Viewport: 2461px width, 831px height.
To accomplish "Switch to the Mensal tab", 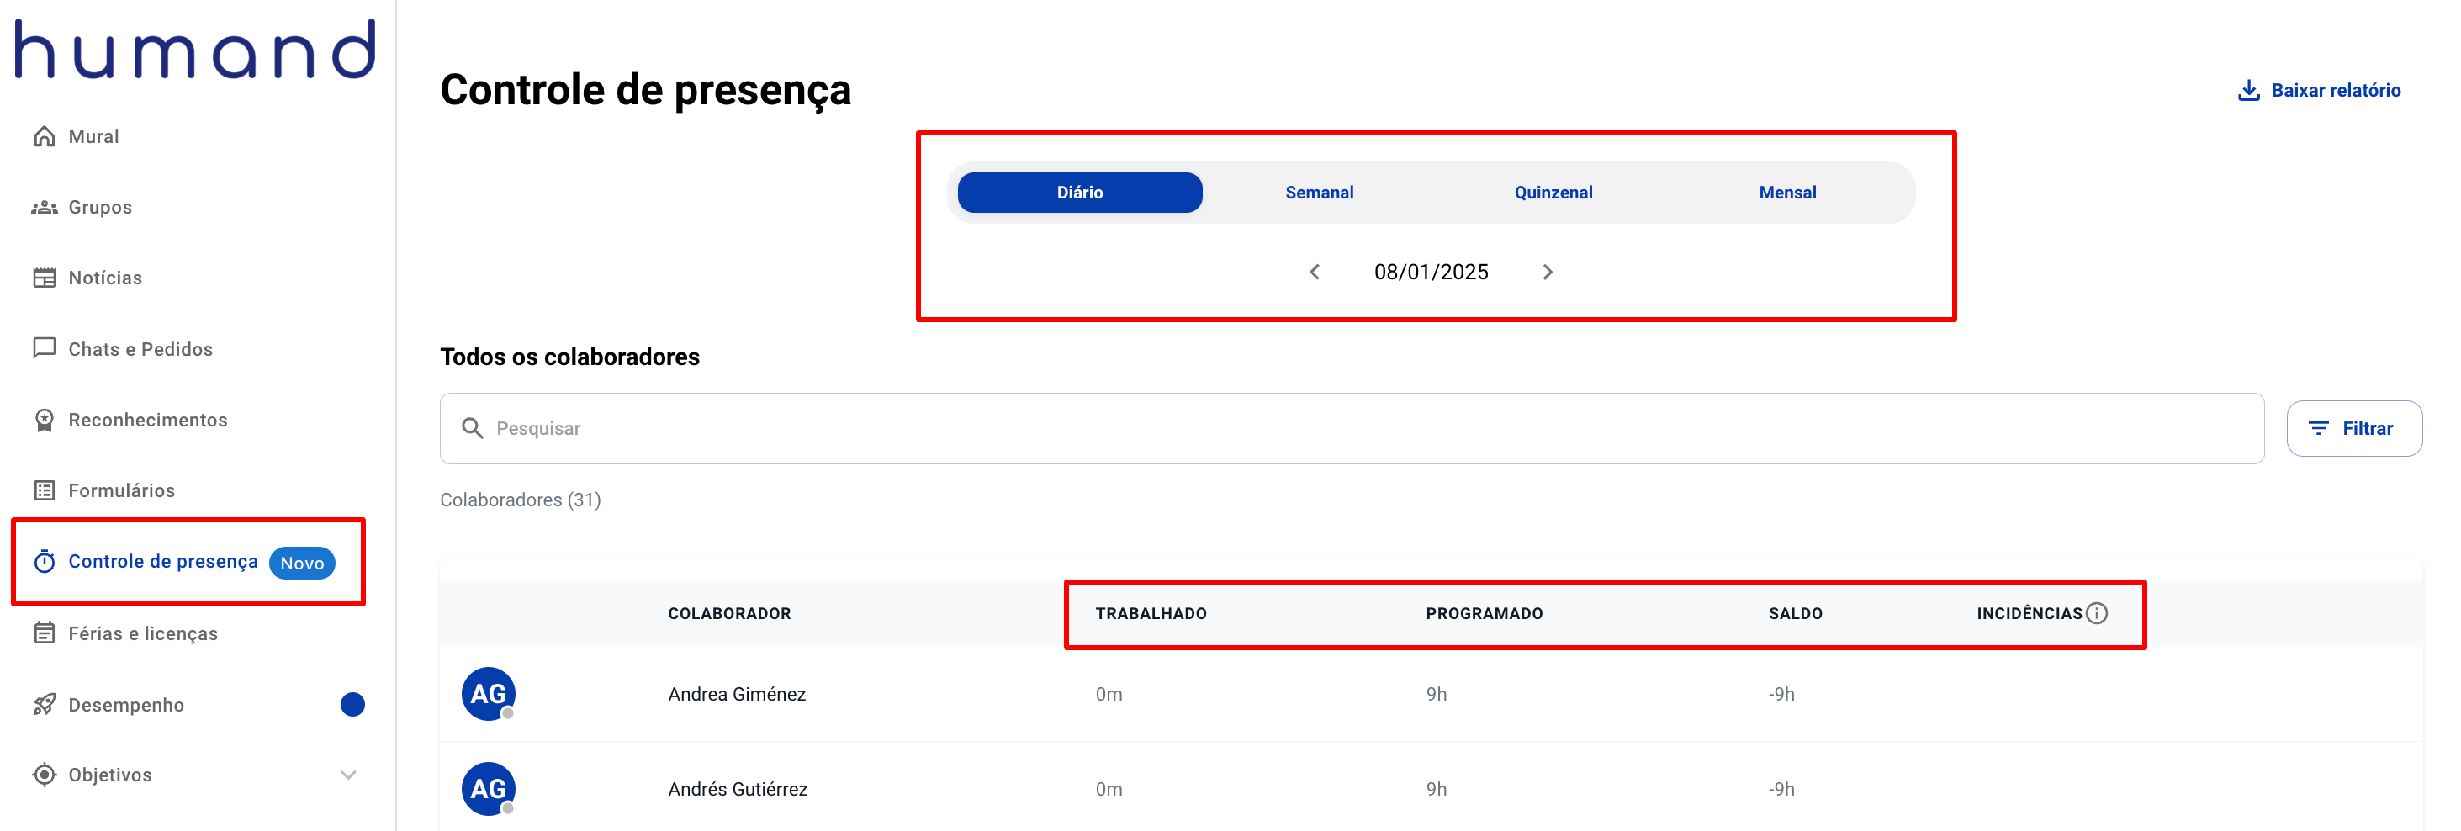I will 1787,193.
